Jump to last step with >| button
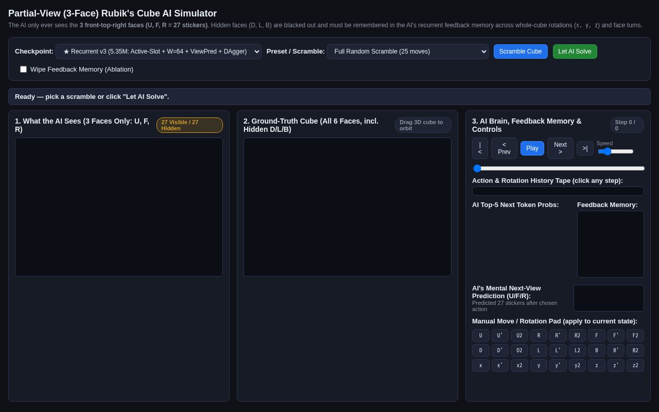This screenshot has width=659, height=412. [x=585, y=148]
